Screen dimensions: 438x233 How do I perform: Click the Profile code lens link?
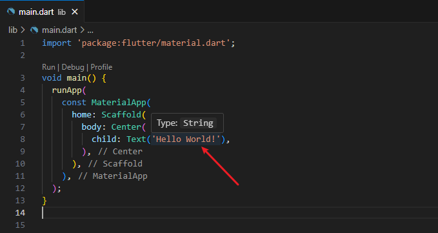[x=101, y=67]
